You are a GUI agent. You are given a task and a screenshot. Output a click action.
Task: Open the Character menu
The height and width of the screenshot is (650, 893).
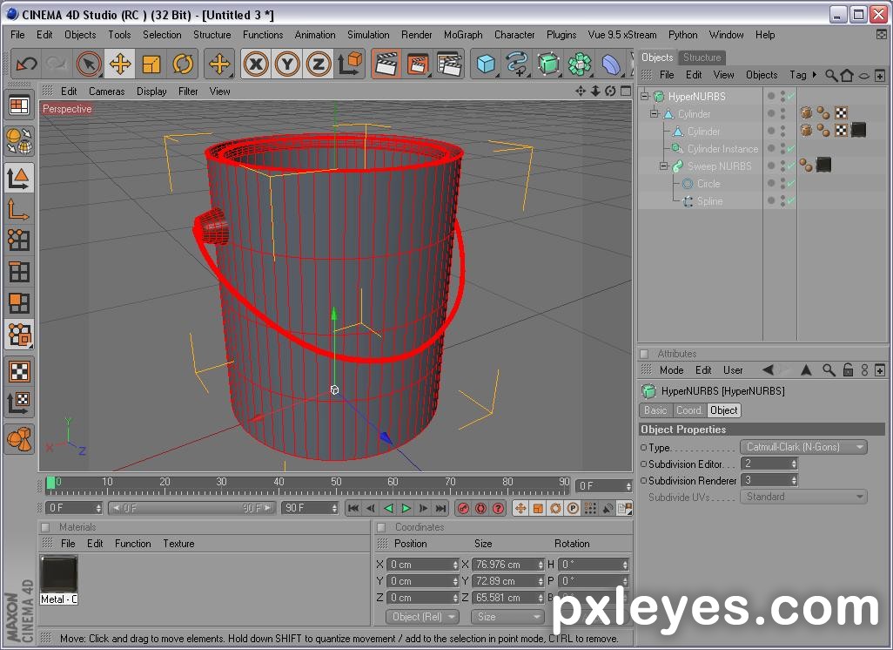tap(514, 35)
